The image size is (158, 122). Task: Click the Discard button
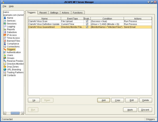point(145,110)
